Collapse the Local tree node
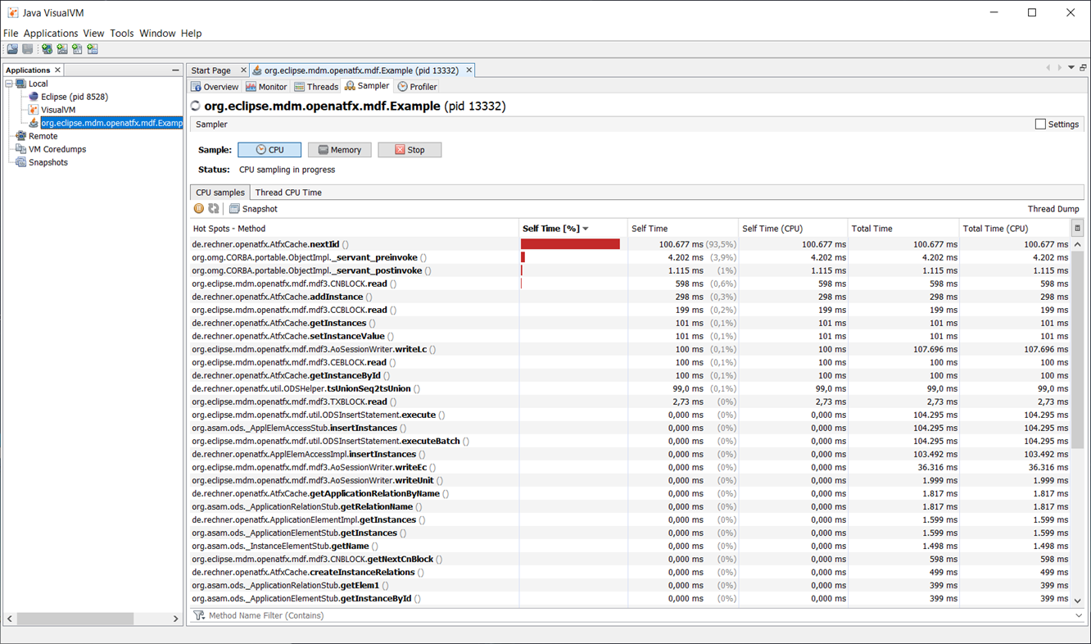 9,84
